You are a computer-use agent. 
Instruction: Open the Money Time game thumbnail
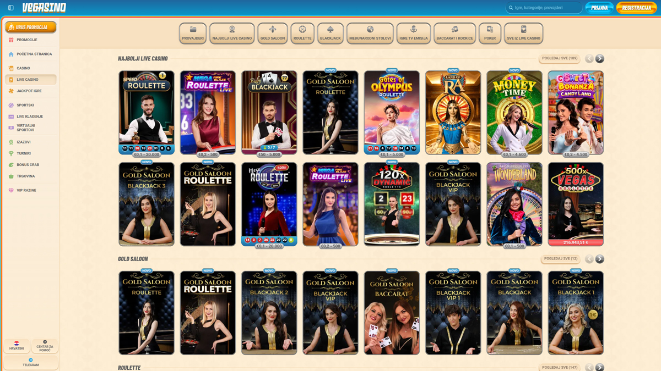point(514,112)
